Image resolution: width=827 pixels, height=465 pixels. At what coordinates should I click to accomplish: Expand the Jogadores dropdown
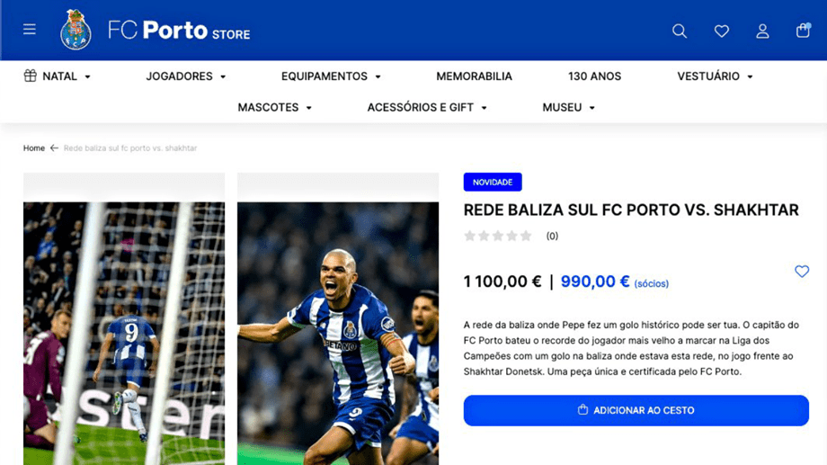pos(186,76)
